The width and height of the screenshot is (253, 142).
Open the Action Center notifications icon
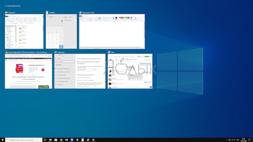click(x=249, y=140)
